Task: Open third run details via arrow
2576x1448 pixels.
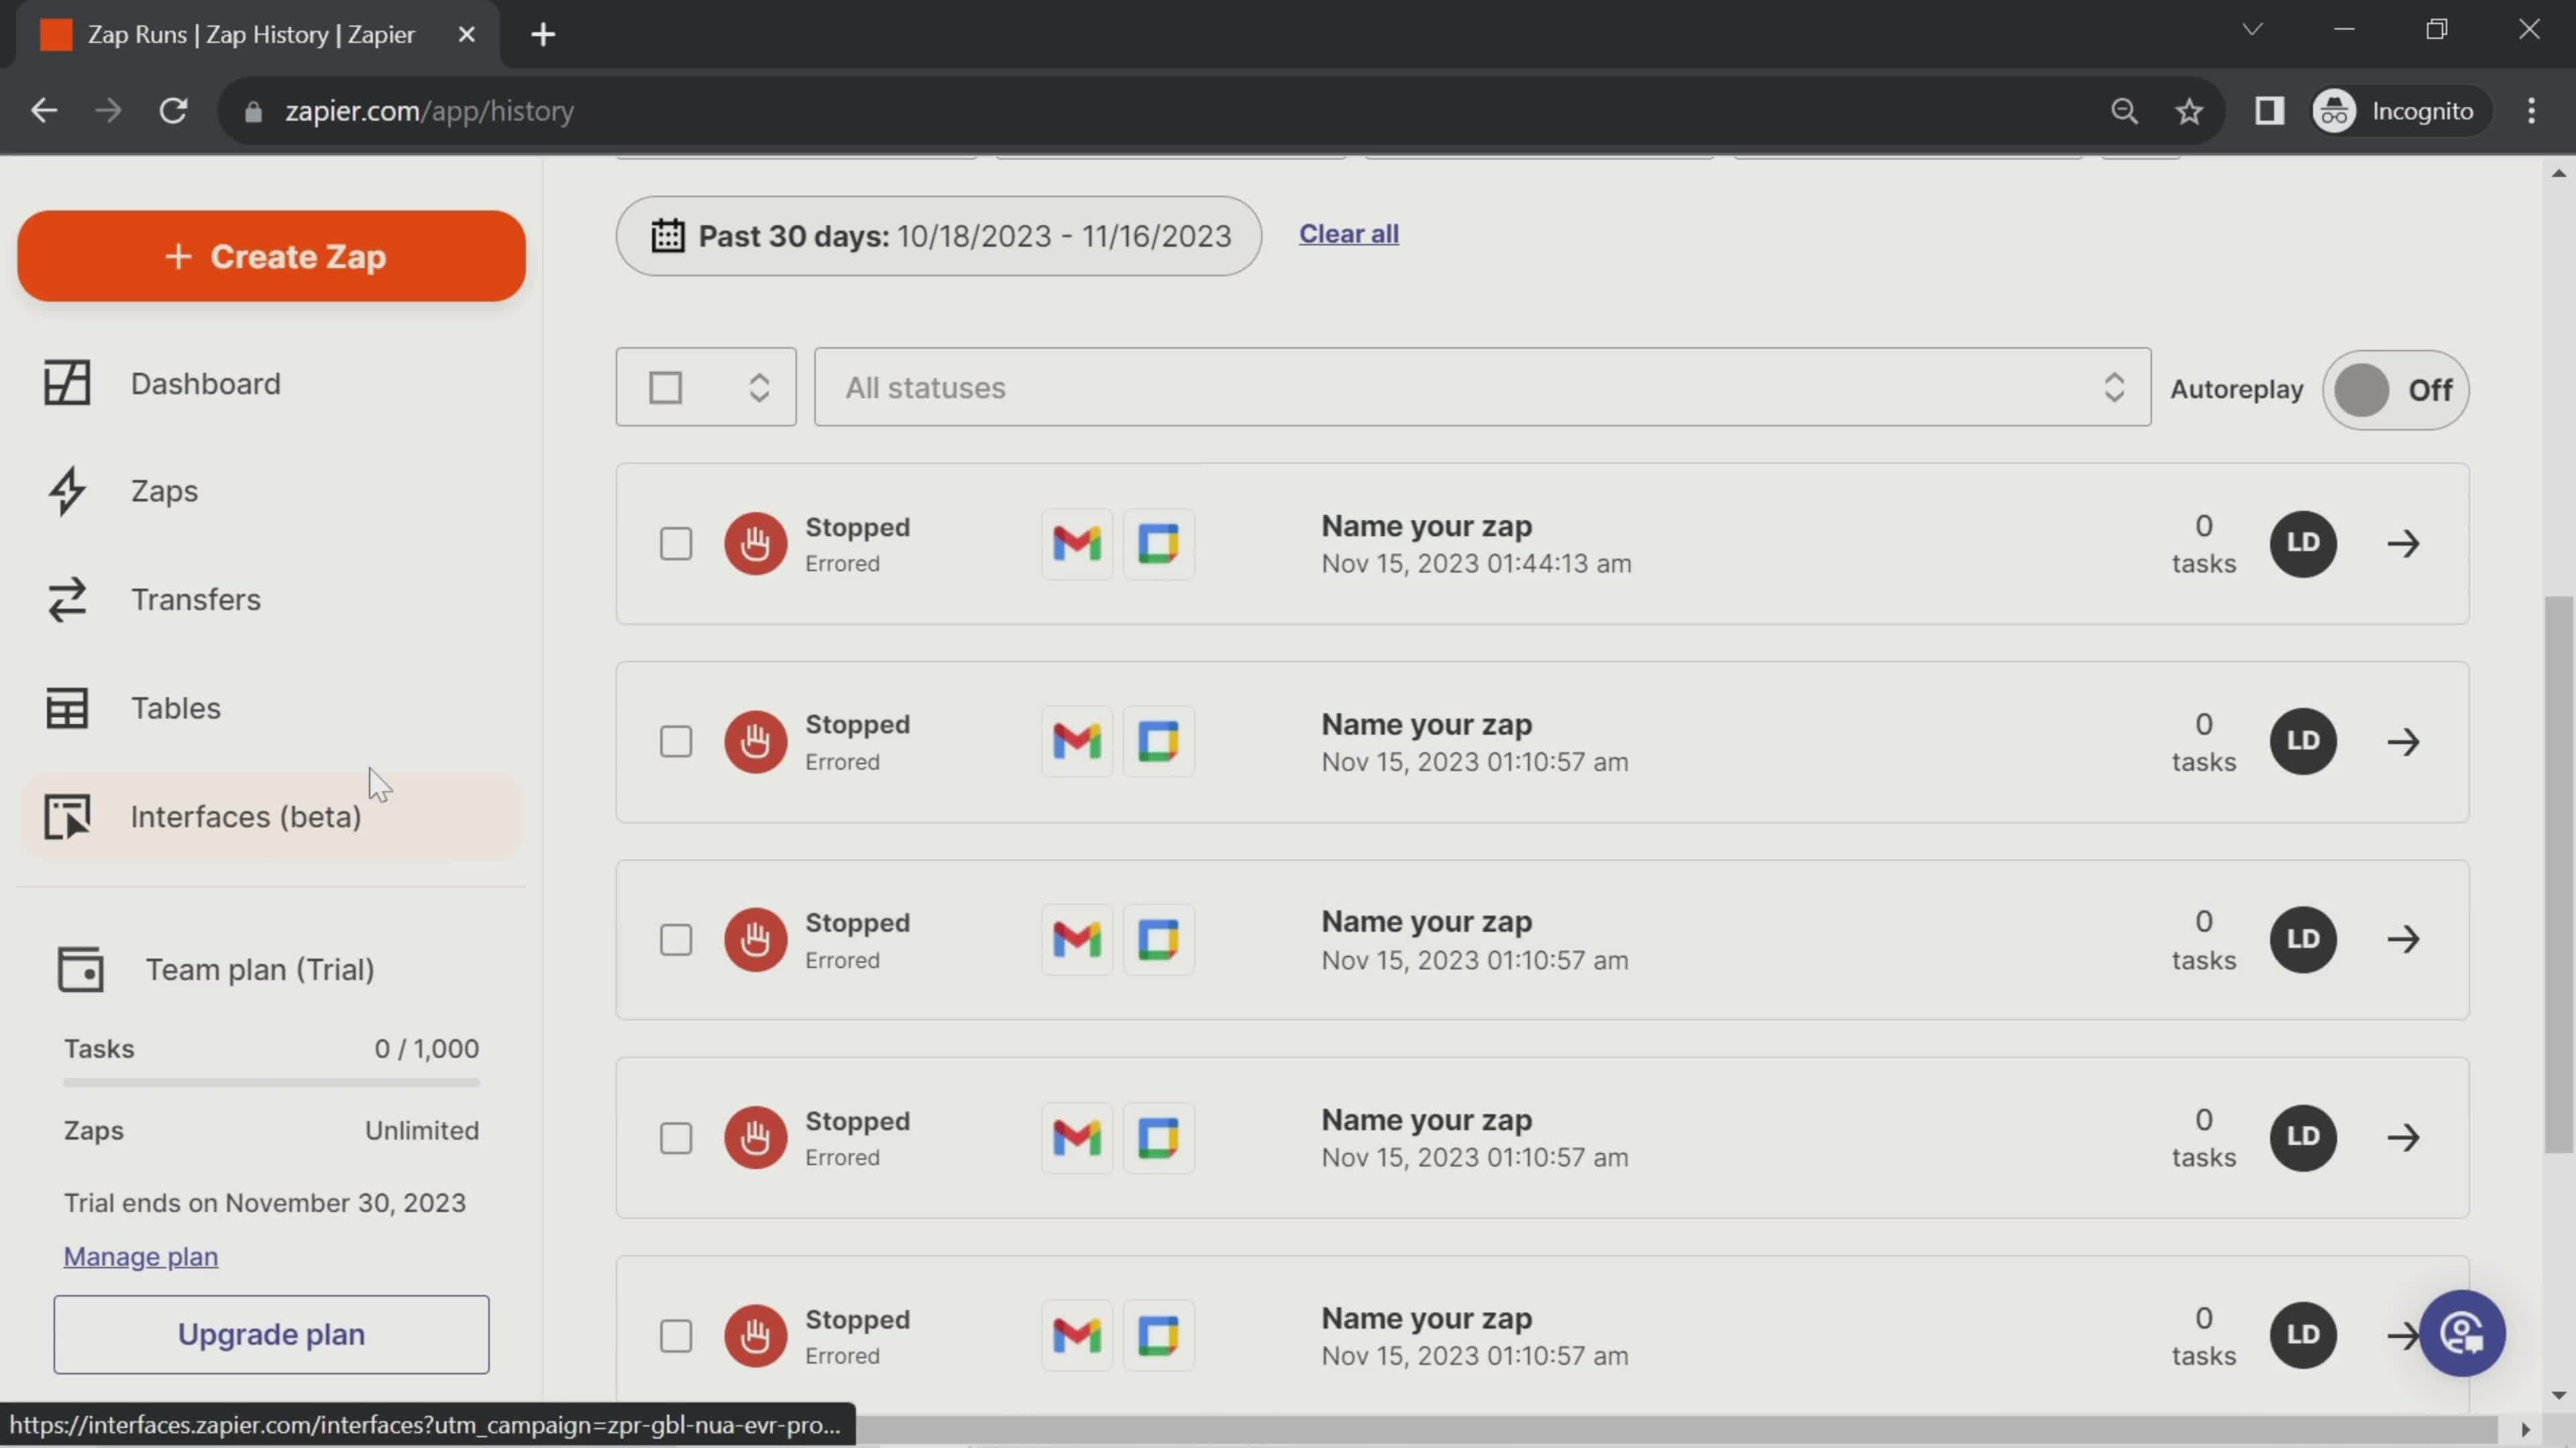Action: 2403,939
